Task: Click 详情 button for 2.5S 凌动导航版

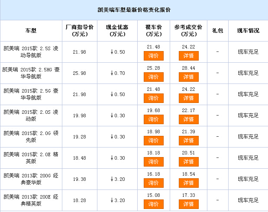Action: [x=189, y=56]
